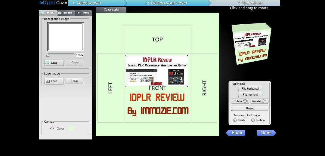Click the Next arrow button
The width and height of the screenshot is (325, 156).
click(x=266, y=133)
